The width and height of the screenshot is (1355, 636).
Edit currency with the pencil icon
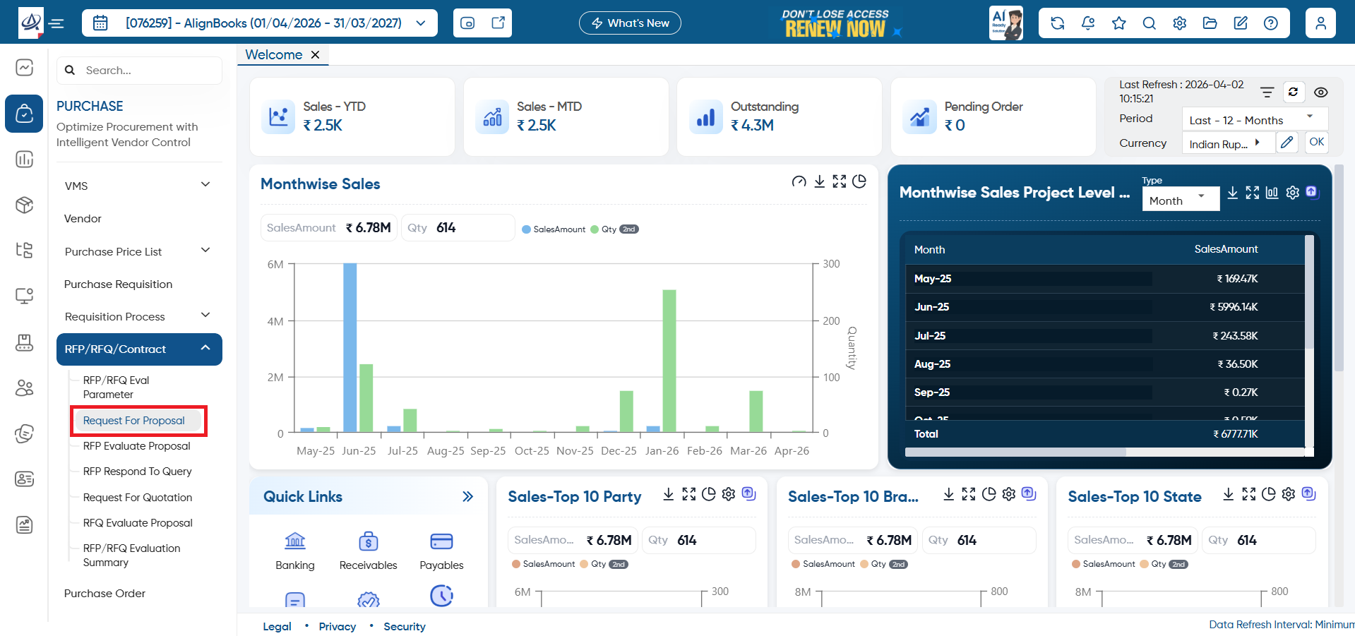tap(1287, 142)
